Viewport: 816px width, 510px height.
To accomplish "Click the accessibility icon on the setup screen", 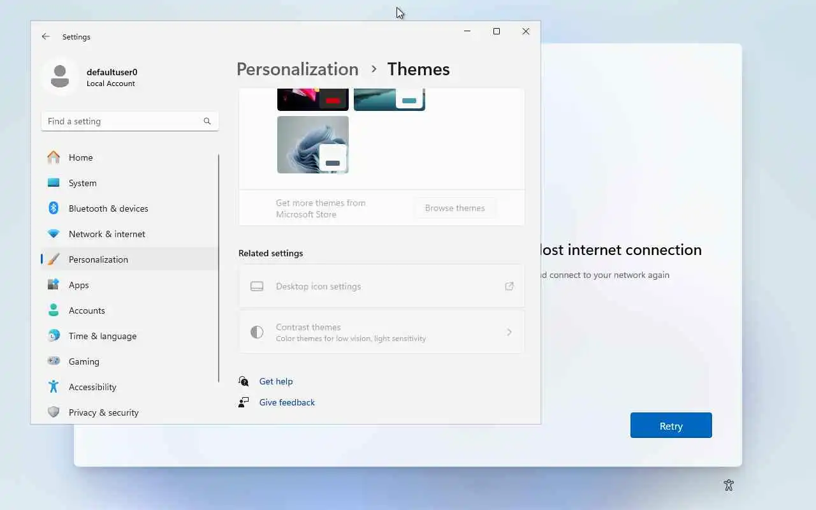I will (x=729, y=486).
